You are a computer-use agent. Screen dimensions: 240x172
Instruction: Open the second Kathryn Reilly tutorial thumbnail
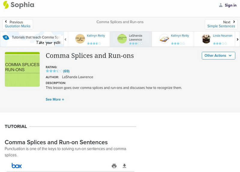tap(164, 39)
